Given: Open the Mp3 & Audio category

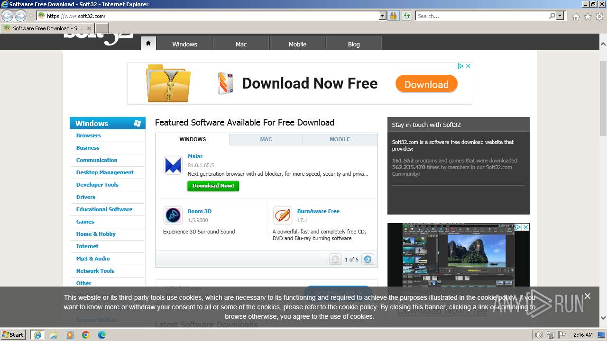Looking at the screenshot, I should tap(93, 259).
